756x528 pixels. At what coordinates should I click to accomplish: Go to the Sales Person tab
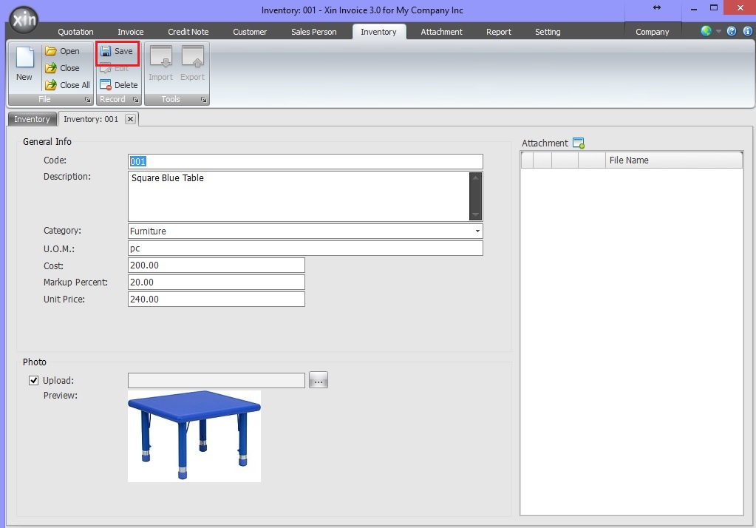(x=314, y=32)
